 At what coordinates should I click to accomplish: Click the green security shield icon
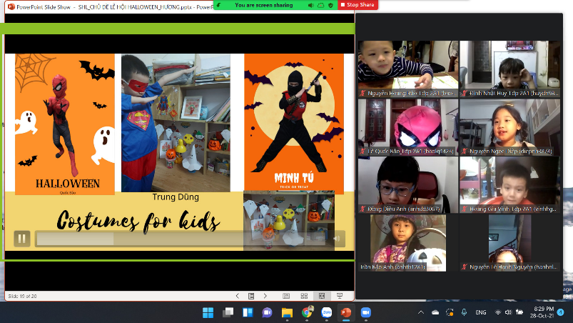point(330,5)
